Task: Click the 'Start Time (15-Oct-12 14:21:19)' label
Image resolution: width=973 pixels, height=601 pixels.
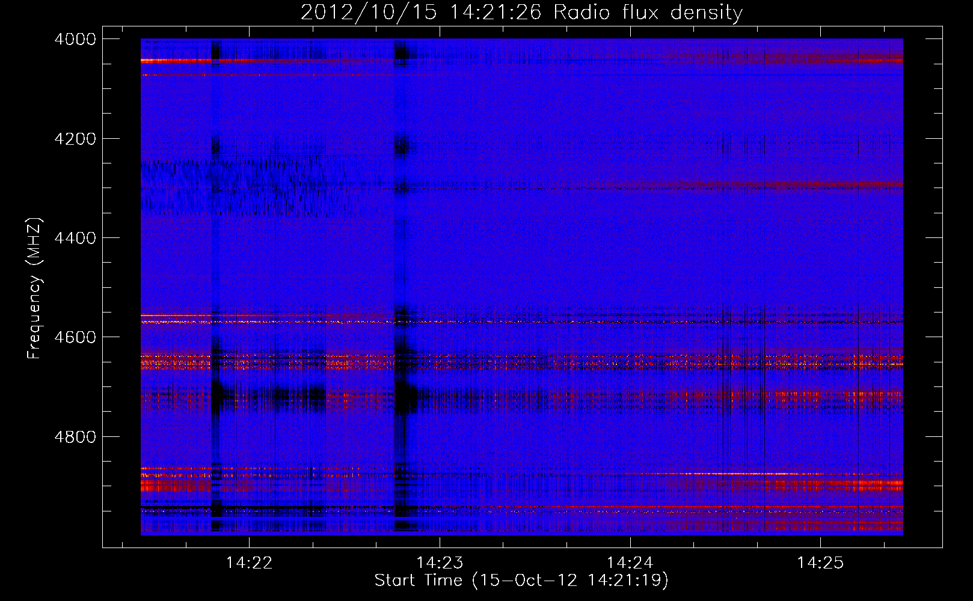Action: (521, 581)
